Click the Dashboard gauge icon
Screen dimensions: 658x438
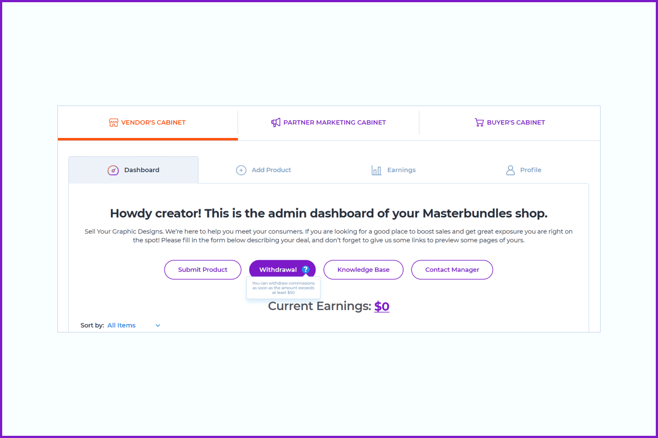113,170
